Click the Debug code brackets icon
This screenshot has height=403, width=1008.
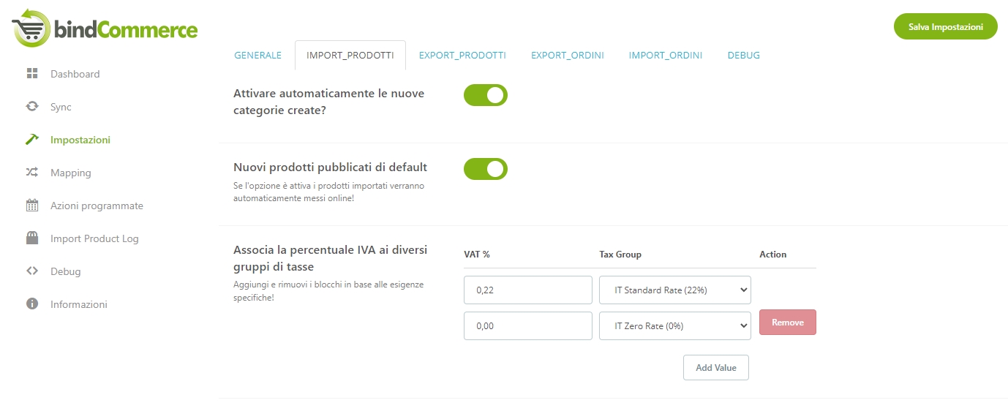coord(31,271)
